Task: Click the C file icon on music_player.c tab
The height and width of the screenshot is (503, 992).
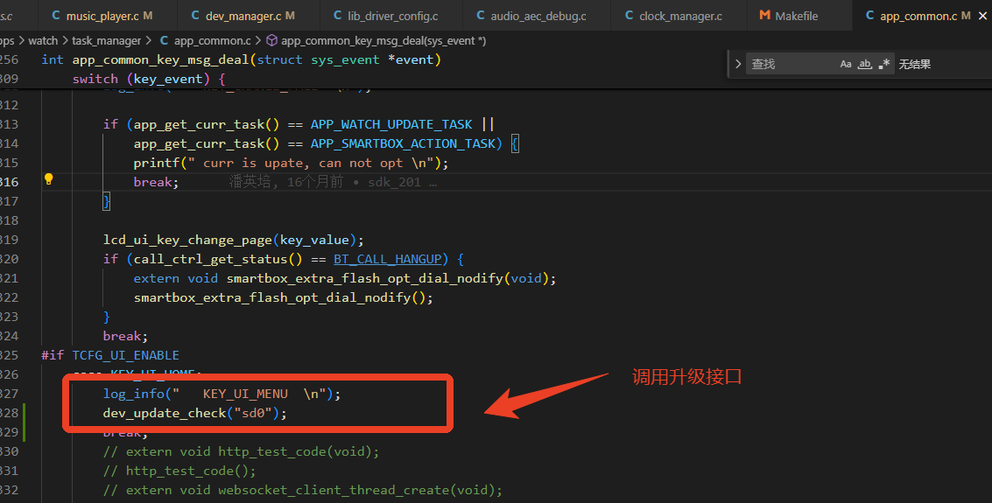Action: click(56, 15)
